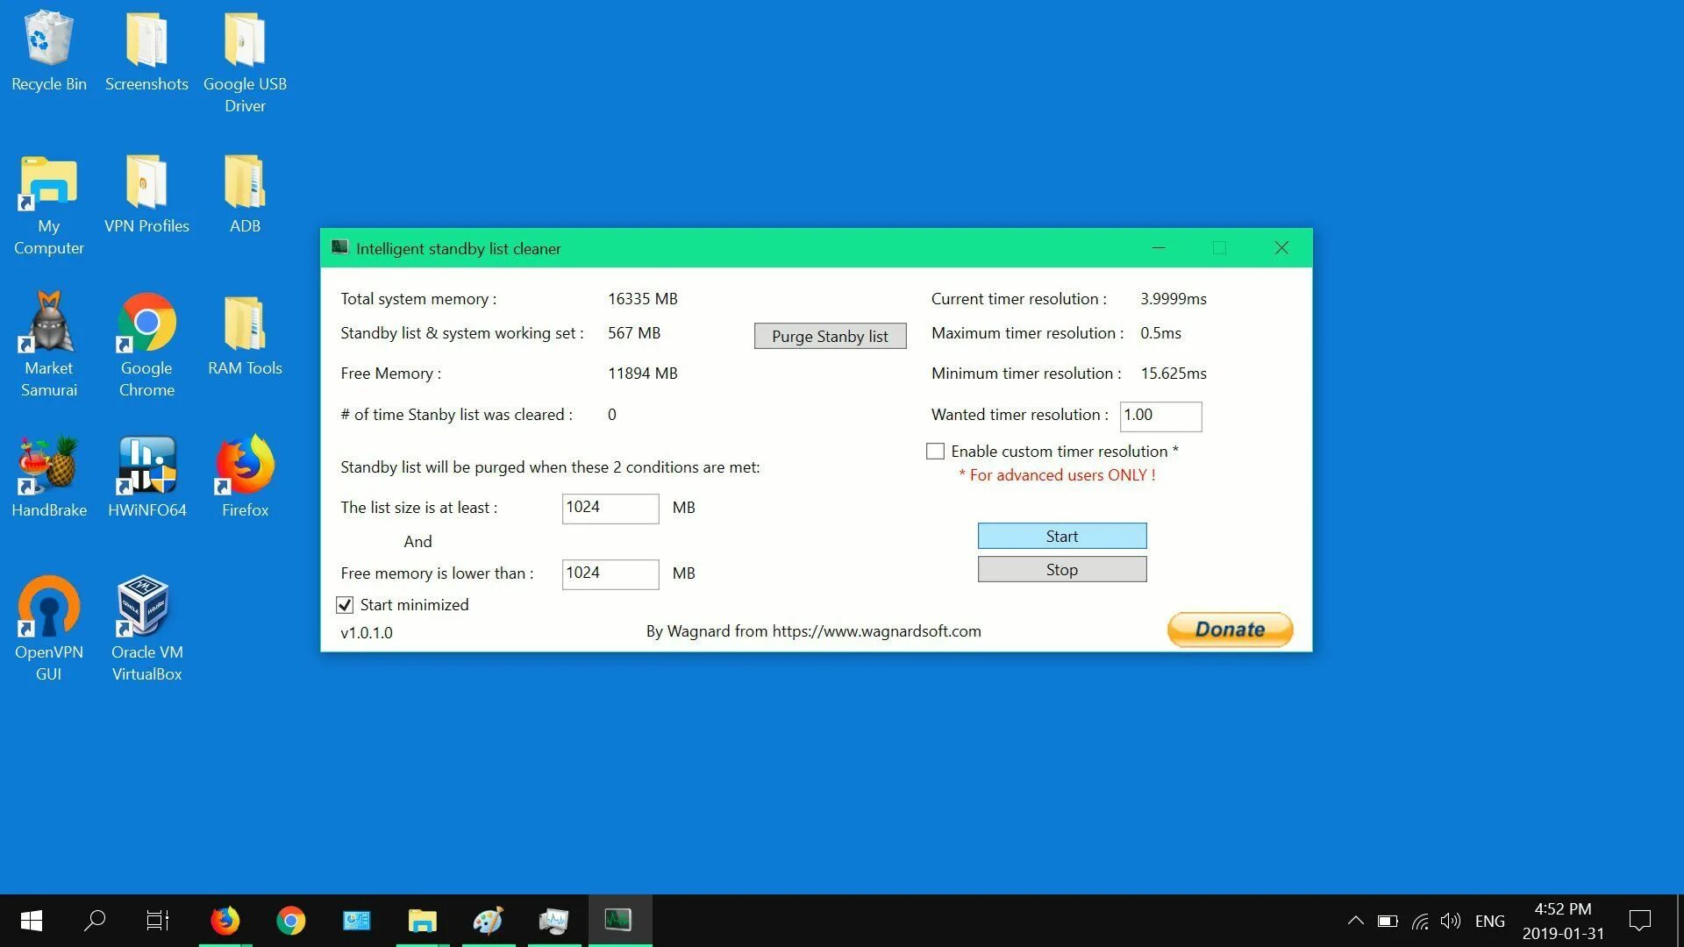Focus the Wanted timer resolution field
This screenshot has height=947, width=1684.
(1160, 416)
